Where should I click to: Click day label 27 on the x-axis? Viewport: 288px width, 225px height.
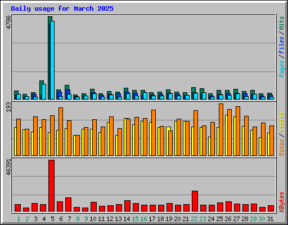(236, 219)
